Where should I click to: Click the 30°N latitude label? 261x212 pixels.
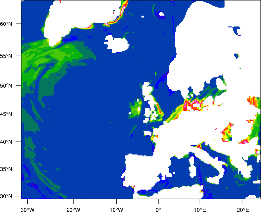[6, 196]
